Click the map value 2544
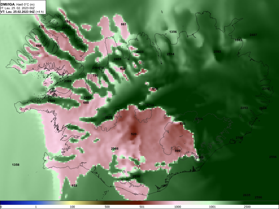This screenshot has width=279, height=209. pos(96,68)
